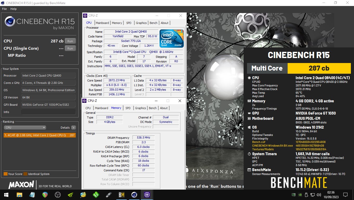The width and height of the screenshot is (354, 200).
Task: Click the system monitor graph tray icon
Action: (294, 195)
